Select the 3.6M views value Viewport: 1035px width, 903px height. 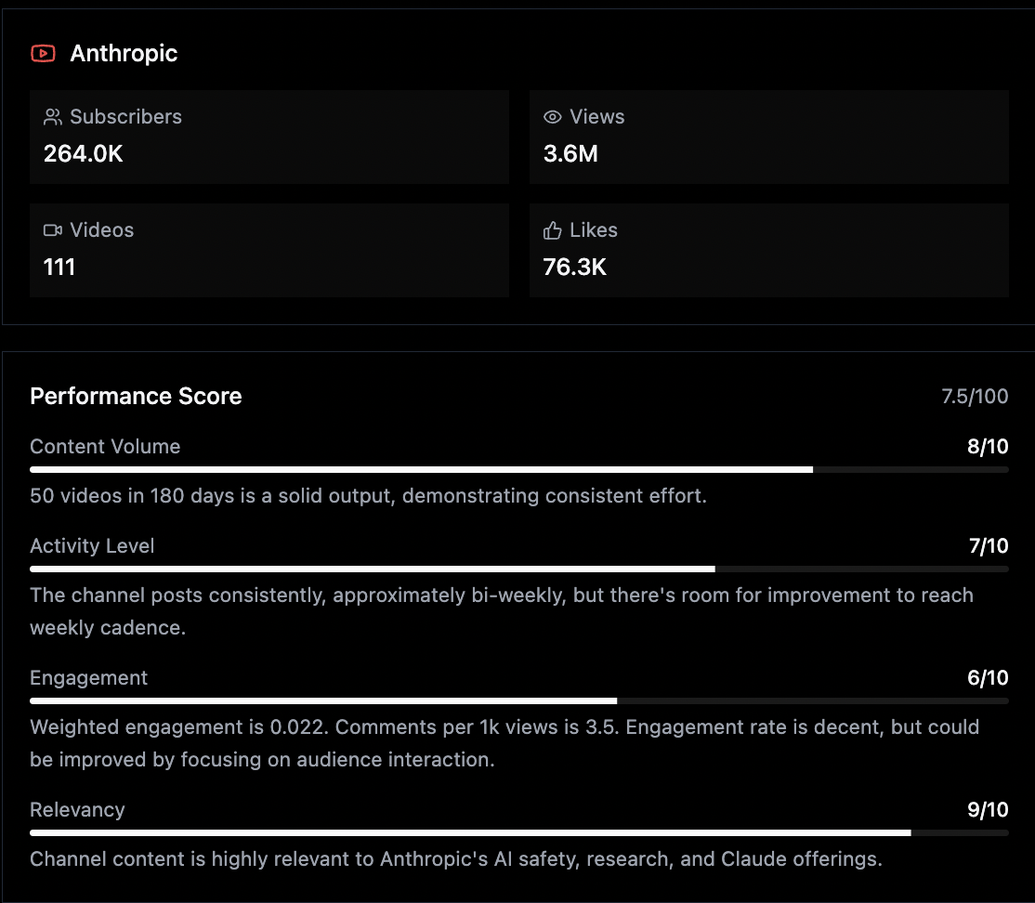pyautogui.click(x=570, y=154)
